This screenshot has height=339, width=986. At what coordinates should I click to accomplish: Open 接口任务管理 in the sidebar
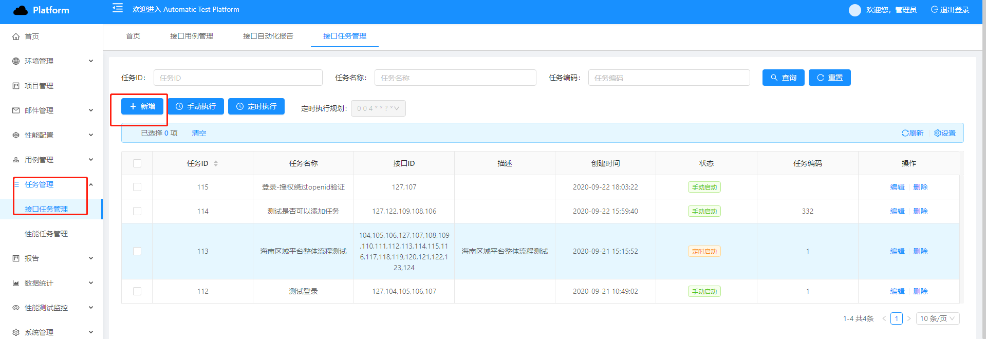point(51,209)
